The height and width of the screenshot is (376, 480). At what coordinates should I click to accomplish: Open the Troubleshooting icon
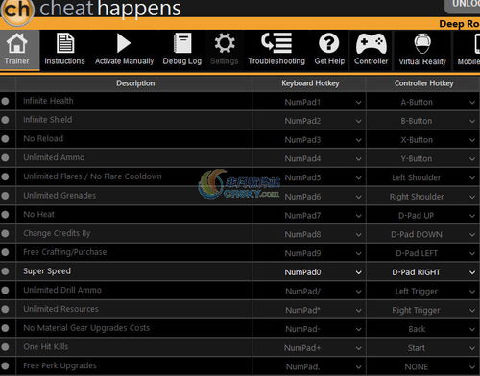point(276,43)
